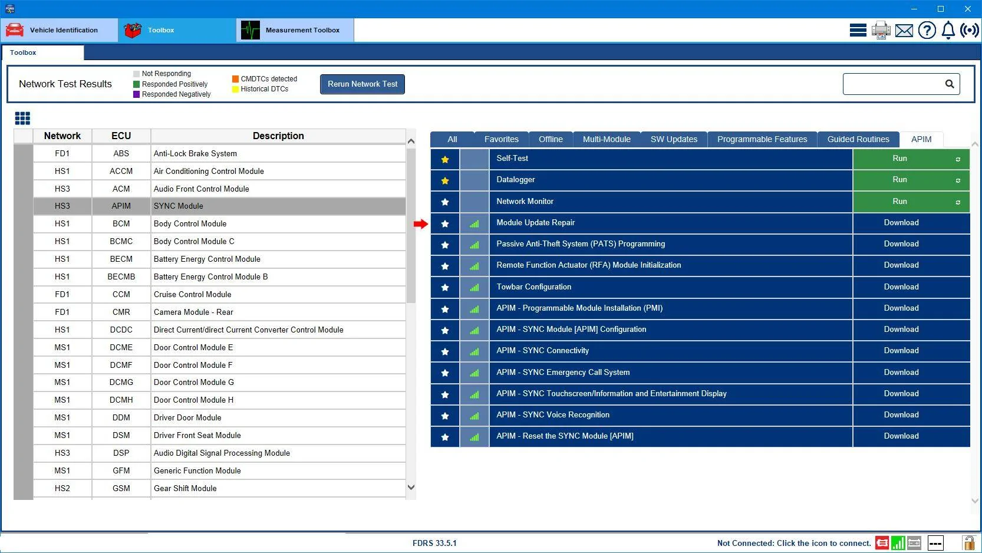Click the notifications bell icon
Viewport: 982px width, 553px height.
(x=948, y=30)
